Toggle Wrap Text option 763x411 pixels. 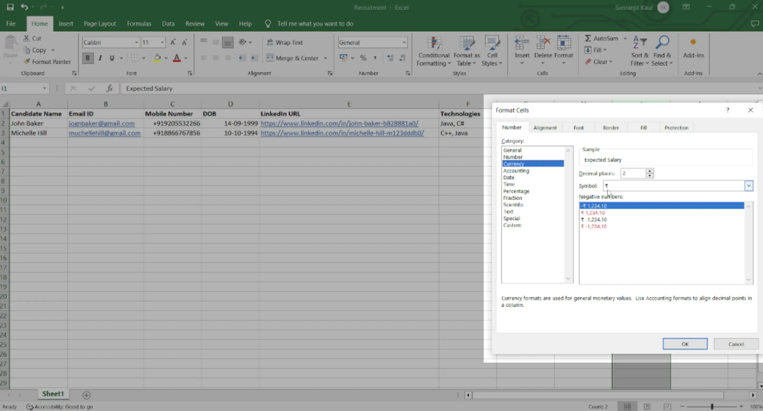coord(285,42)
